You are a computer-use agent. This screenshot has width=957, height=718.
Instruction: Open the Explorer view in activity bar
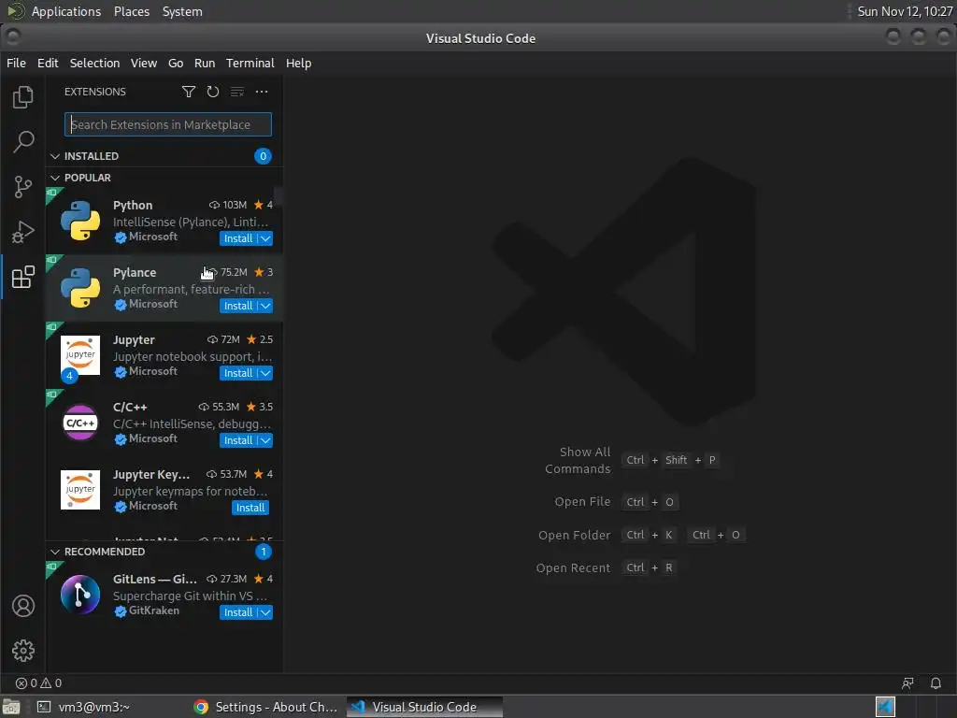(23, 97)
